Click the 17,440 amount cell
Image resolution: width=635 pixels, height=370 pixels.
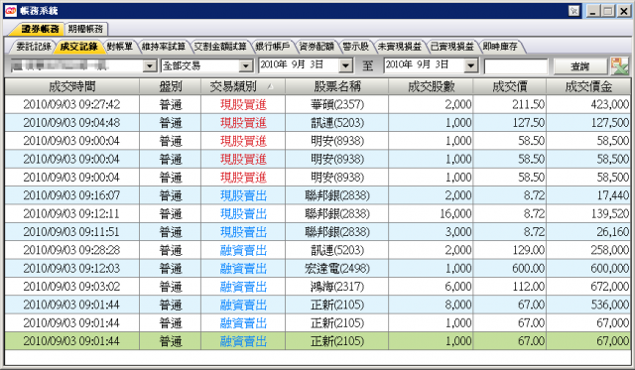[588, 195]
